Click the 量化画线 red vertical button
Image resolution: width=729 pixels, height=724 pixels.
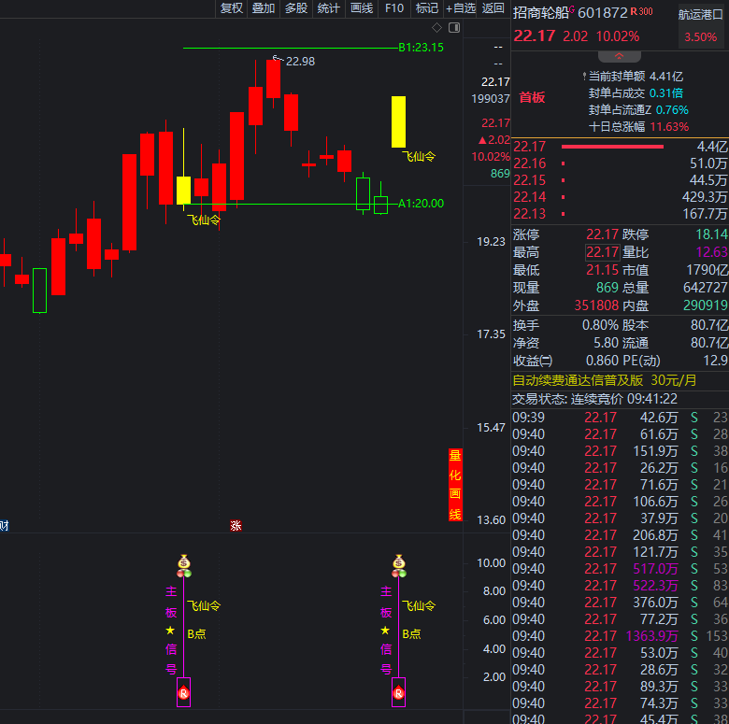point(455,485)
